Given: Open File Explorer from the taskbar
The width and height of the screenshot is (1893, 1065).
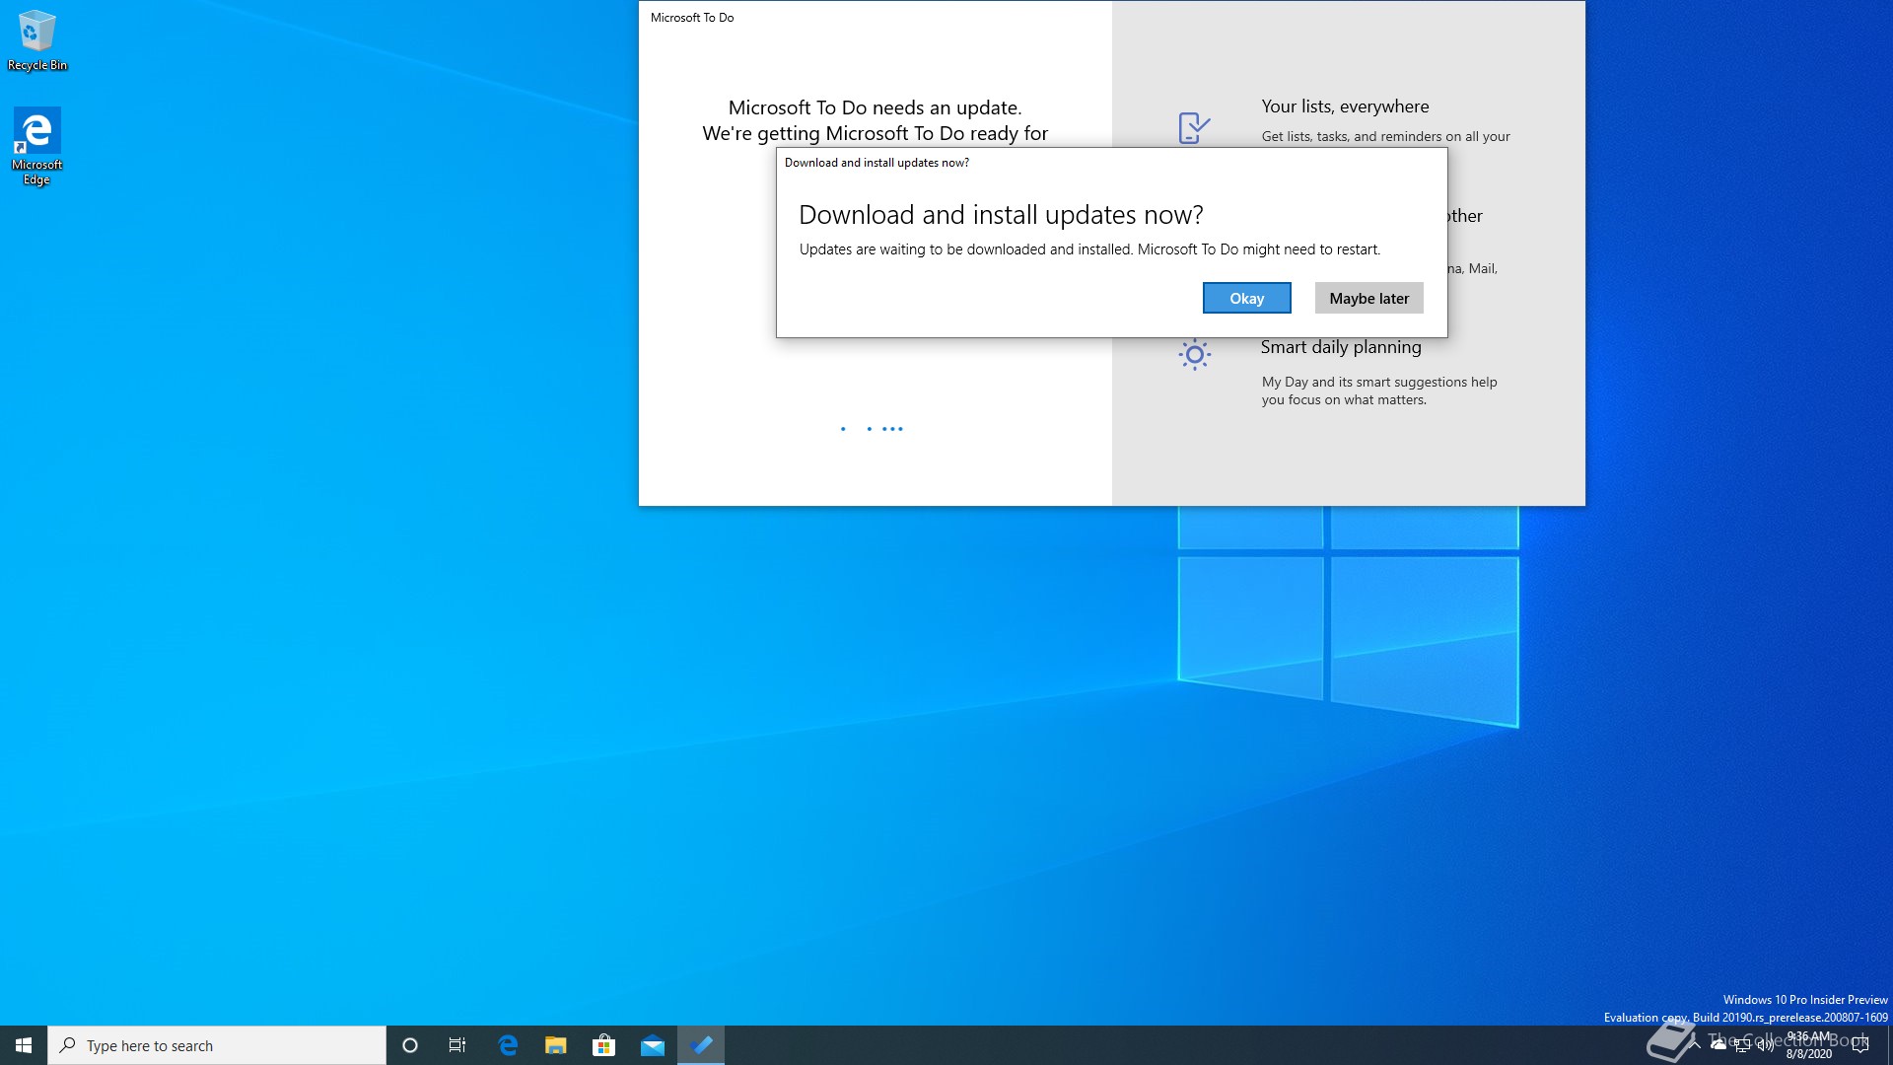Looking at the screenshot, I should 556,1045.
